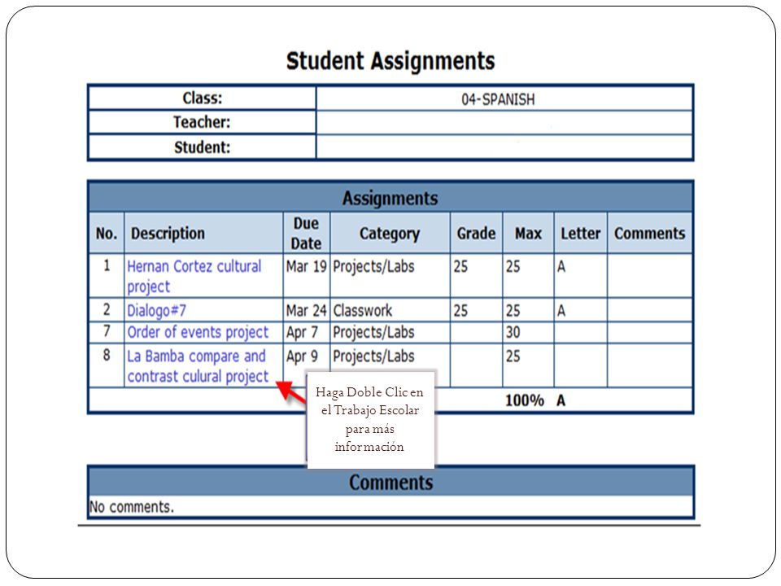Click the Teacher: label
The height and width of the screenshot is (586, 781).
tap(202, 122)
